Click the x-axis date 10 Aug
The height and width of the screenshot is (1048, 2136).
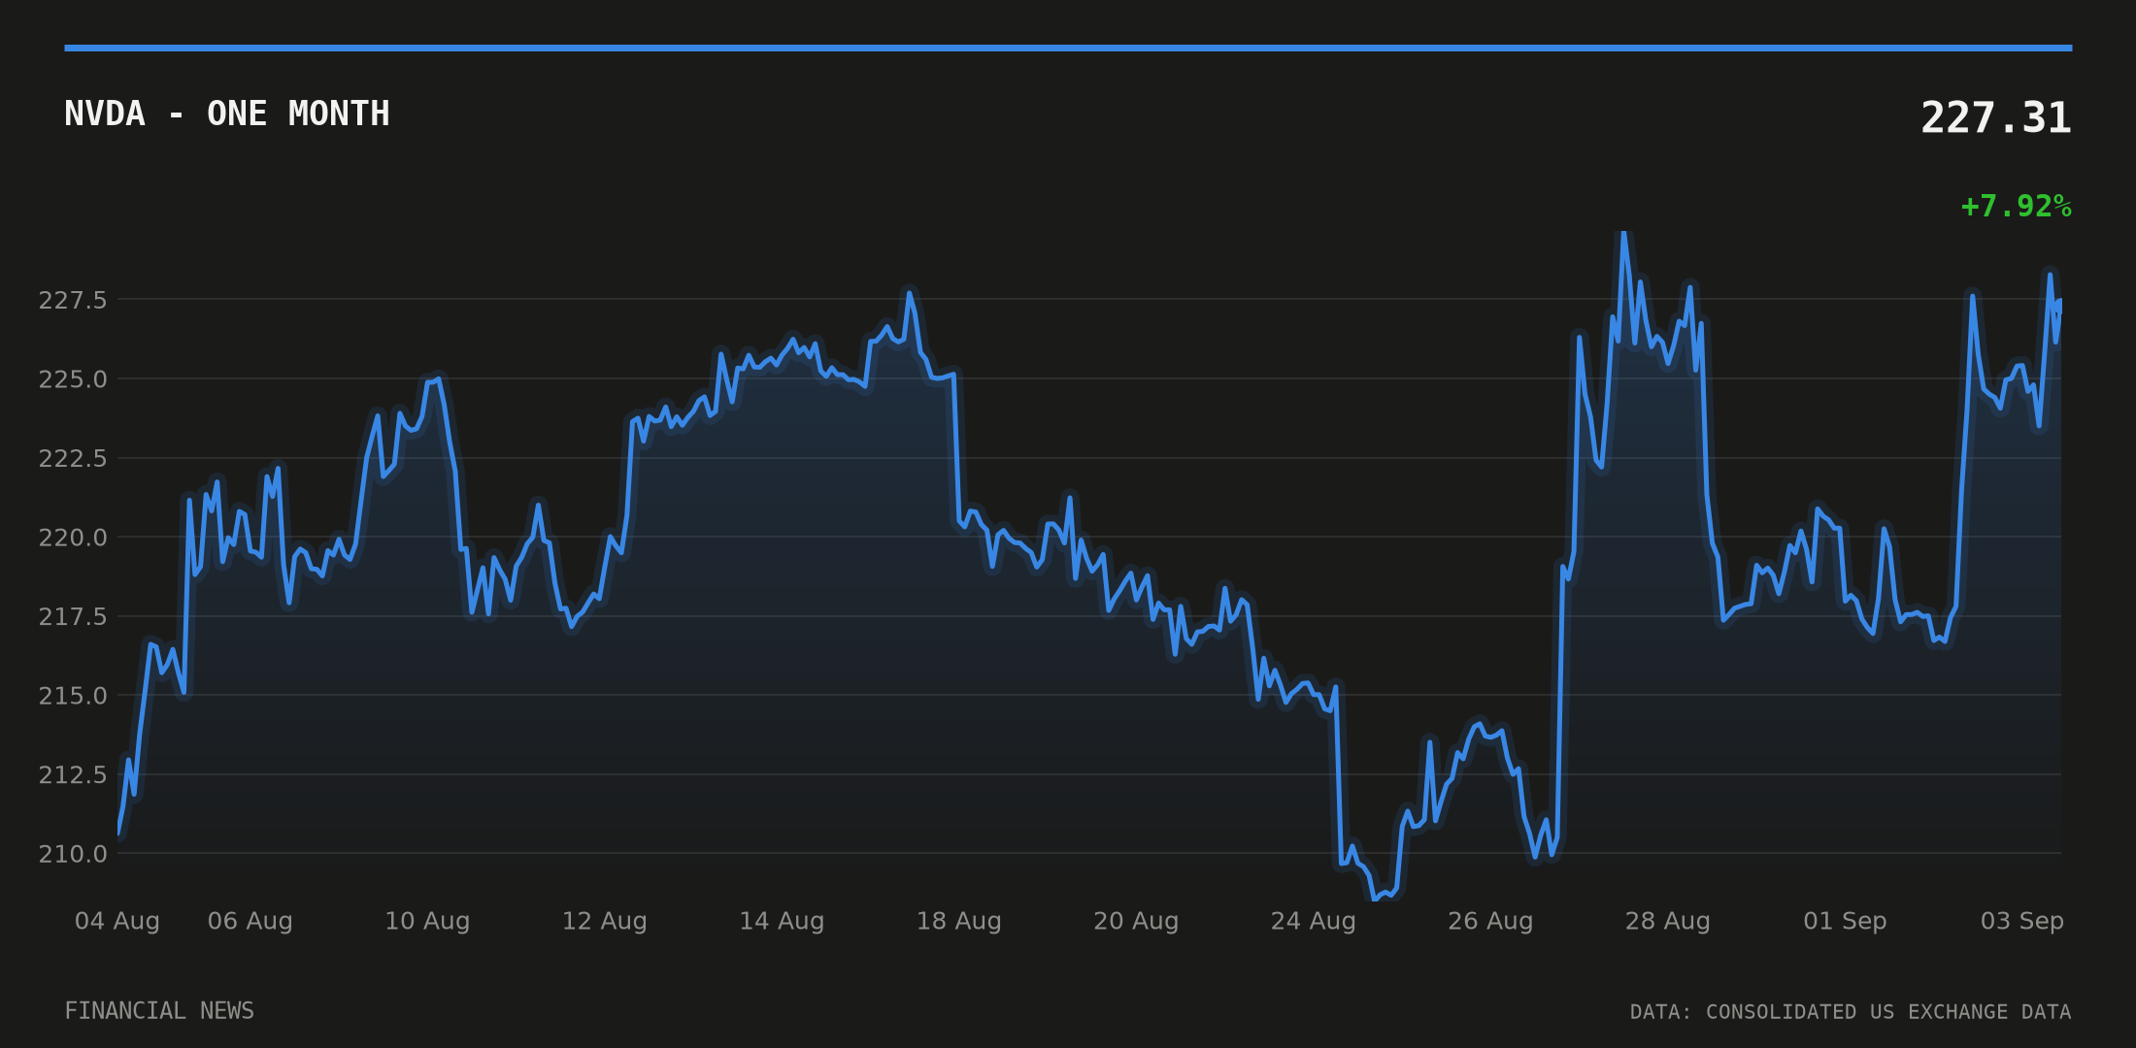[427, 921]
